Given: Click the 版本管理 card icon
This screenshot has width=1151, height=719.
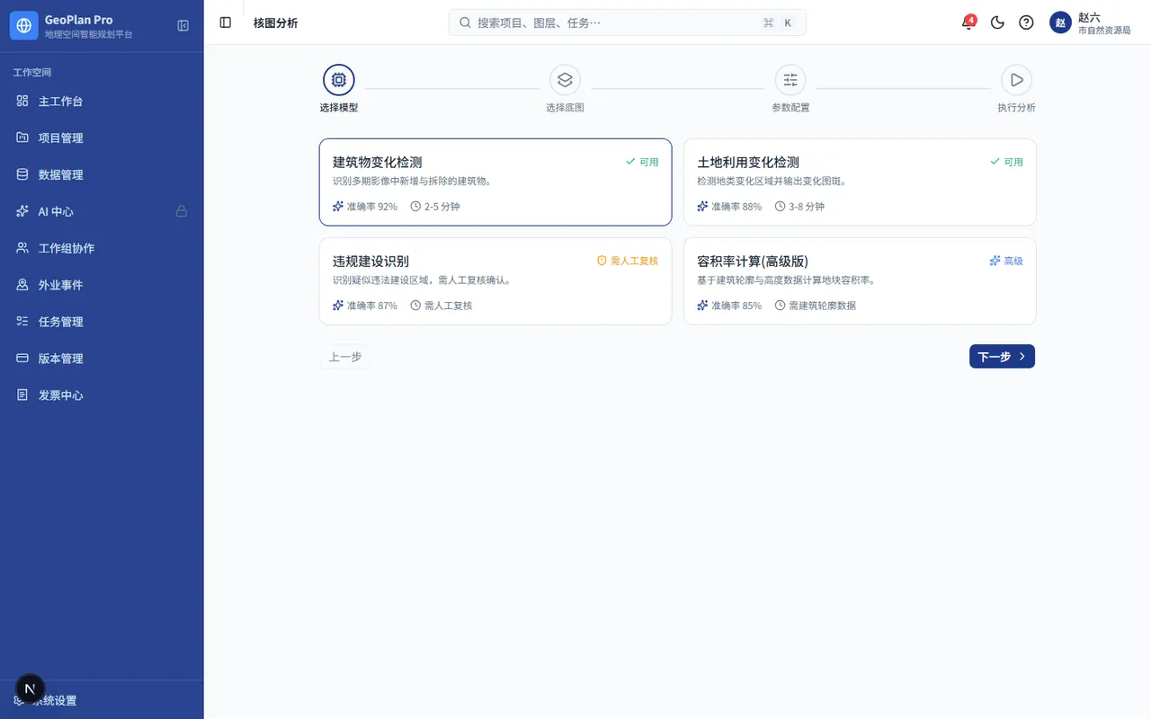Looking at the screenshot, I should [22, 358].
